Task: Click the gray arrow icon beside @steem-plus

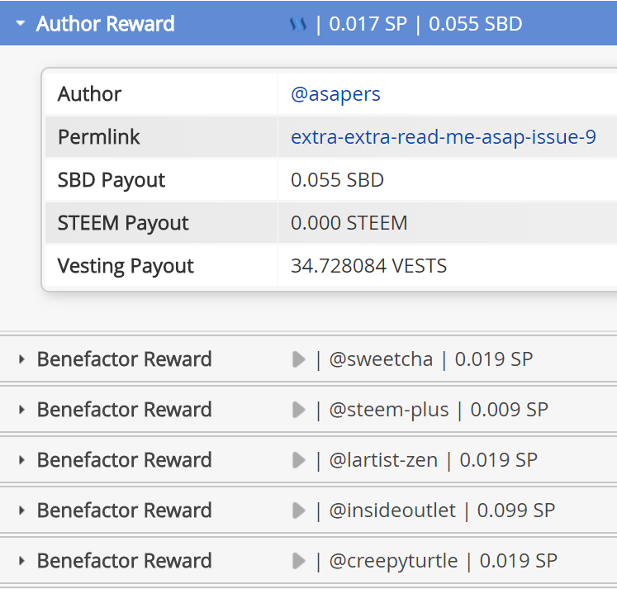Action: pyautogui.click(x=299, y=410)
